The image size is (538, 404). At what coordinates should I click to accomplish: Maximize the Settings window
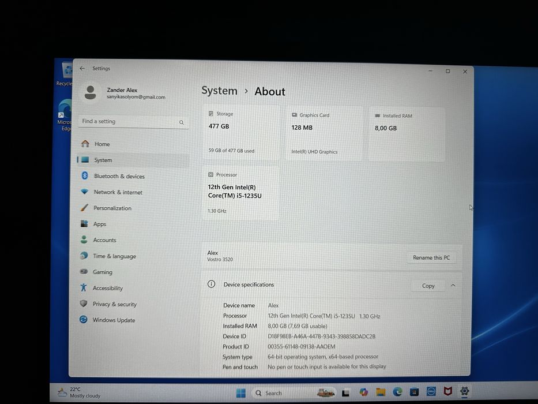(x=448, y=71)
